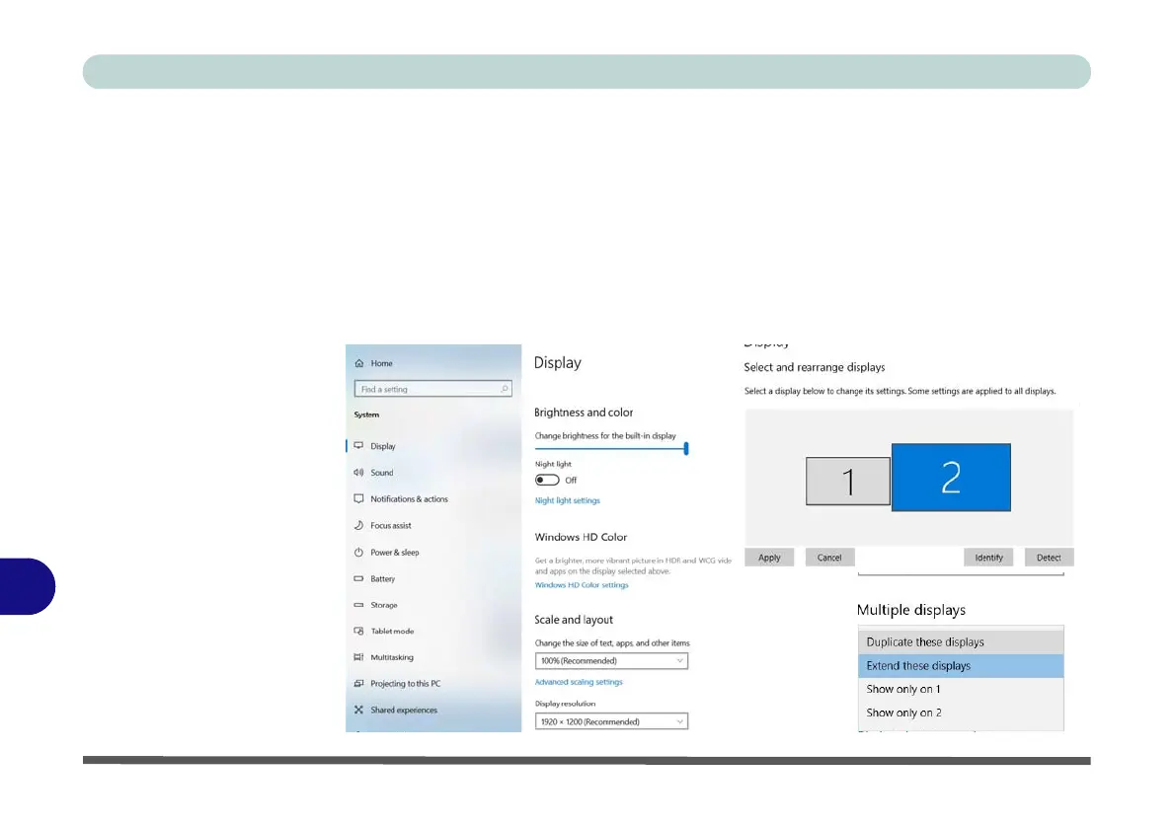This screenshot has height=827, width=1175.
Task: Choose Duplicate these displays option
Action: 961,642
